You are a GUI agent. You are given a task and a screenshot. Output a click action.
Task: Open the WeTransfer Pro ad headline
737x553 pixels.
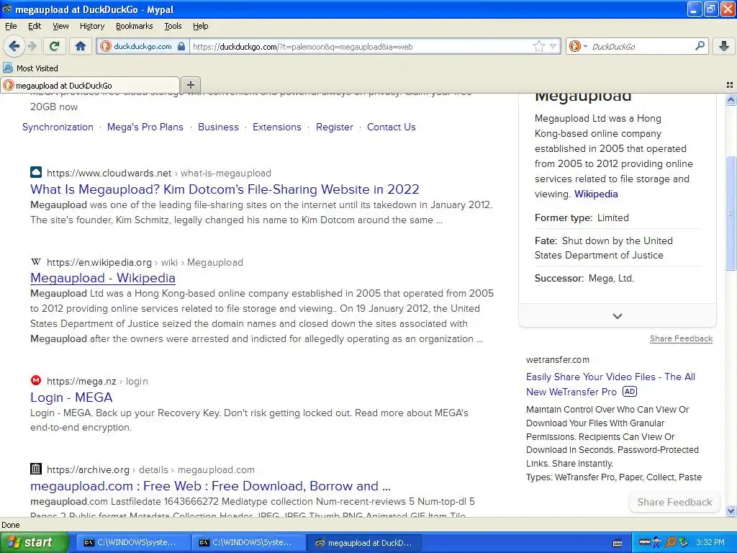610,385
